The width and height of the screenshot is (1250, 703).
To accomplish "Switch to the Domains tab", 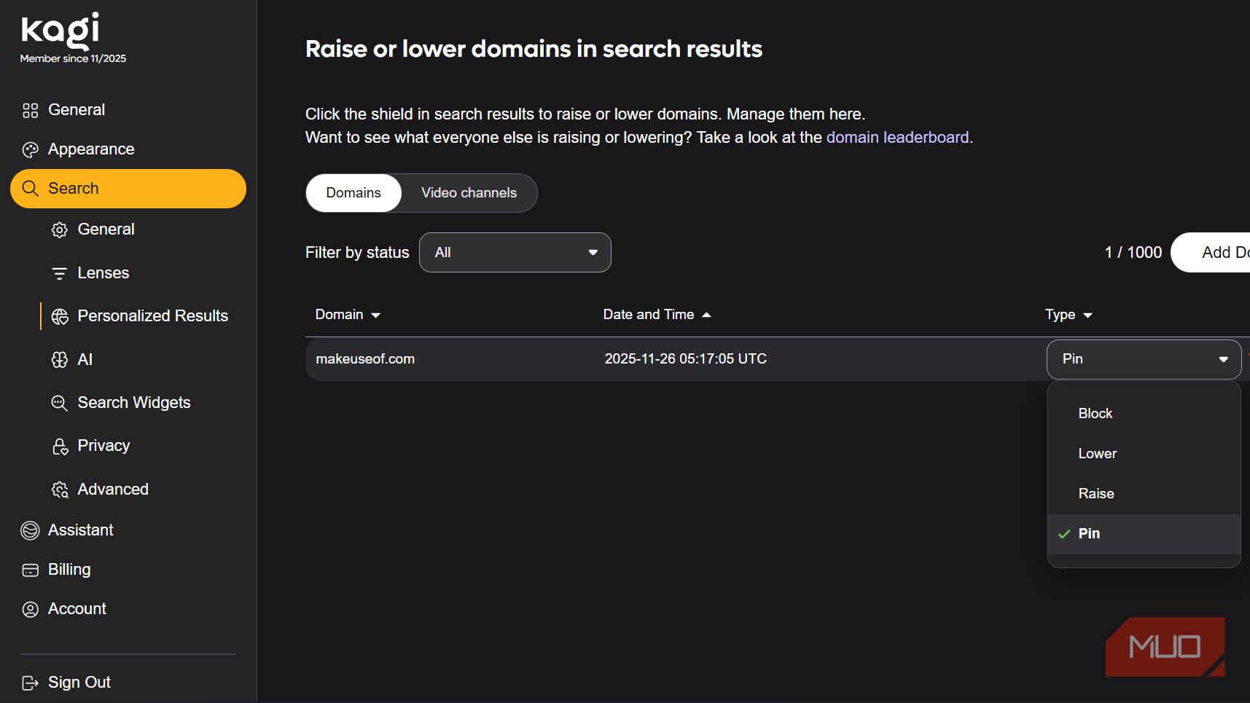I will (353, 193).
